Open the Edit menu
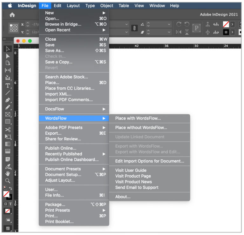The width and height of the screenshot is (244, 235). (x=58, y=6)
